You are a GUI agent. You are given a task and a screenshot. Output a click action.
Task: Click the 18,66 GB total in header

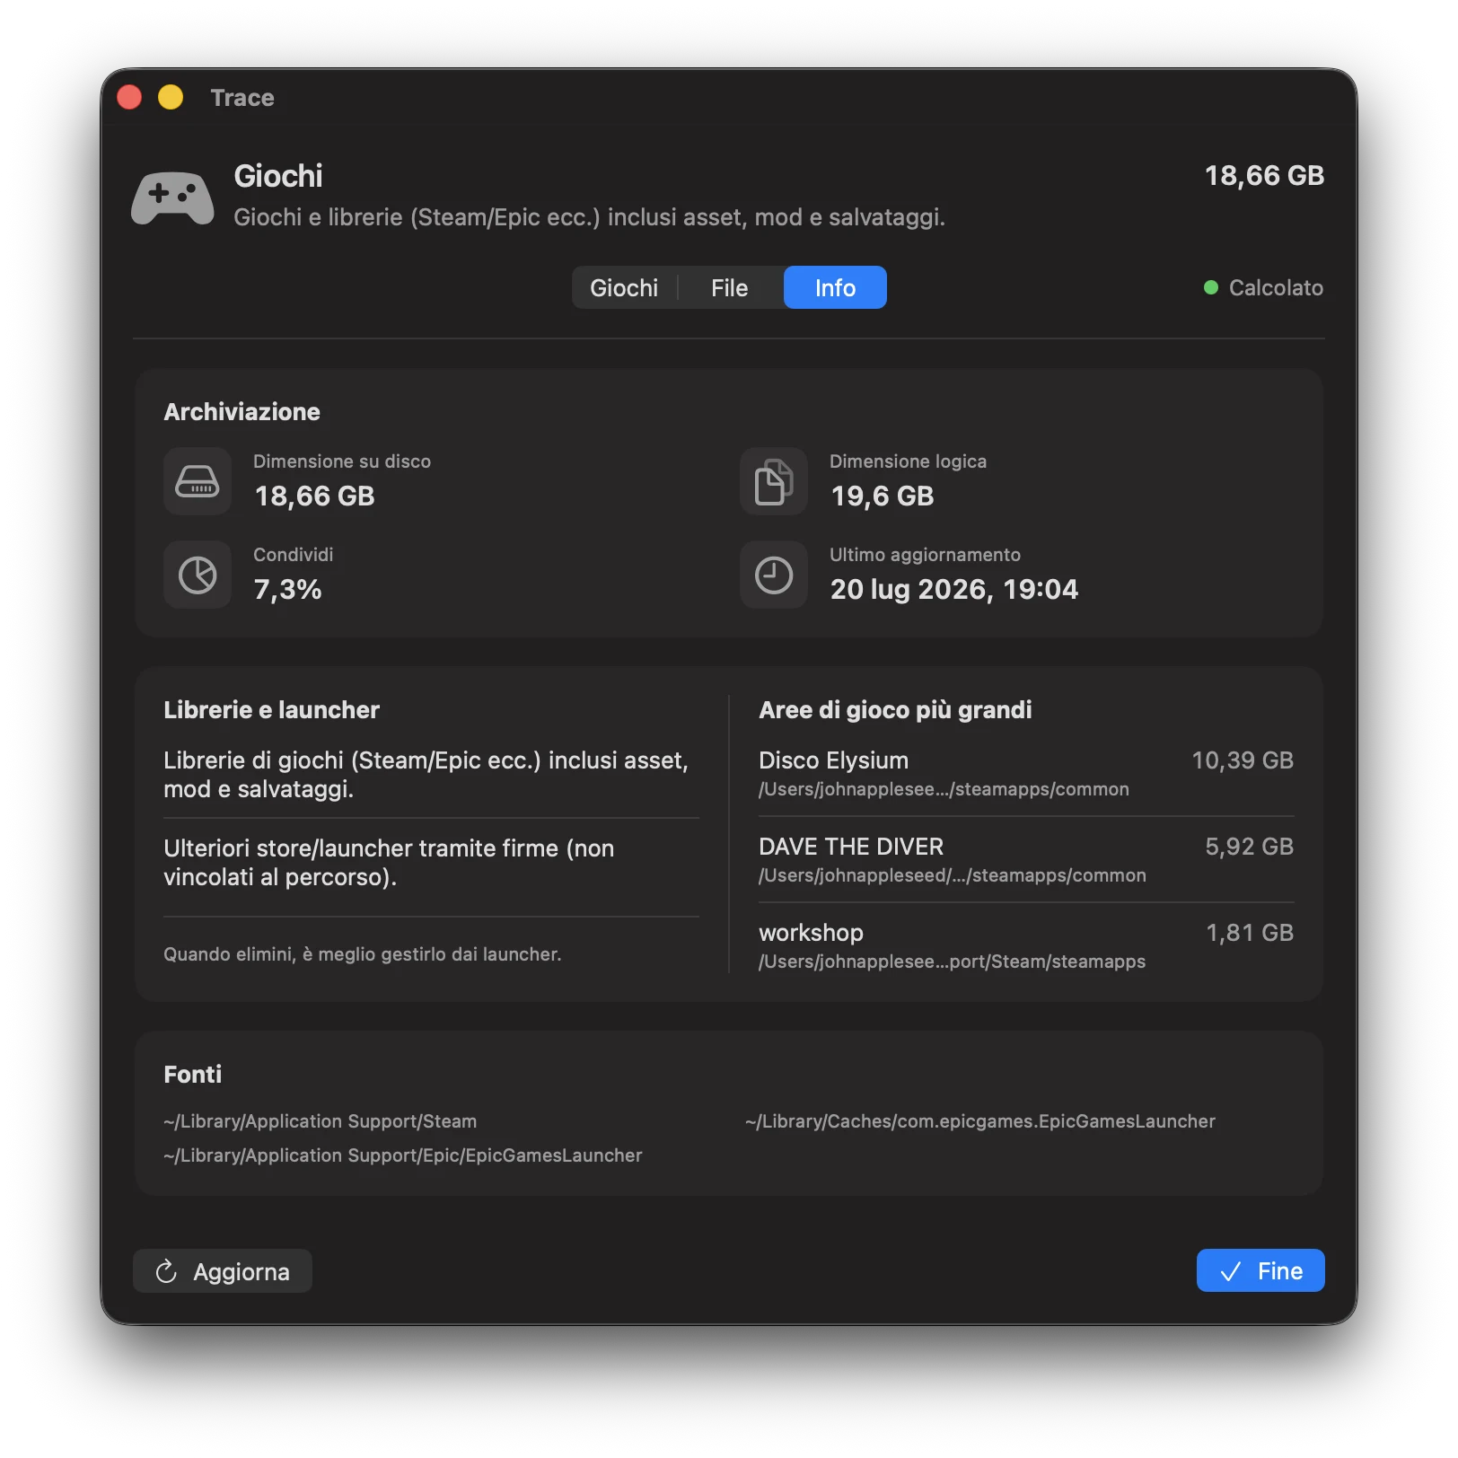pyautogui.click(x=1264, y=175)
